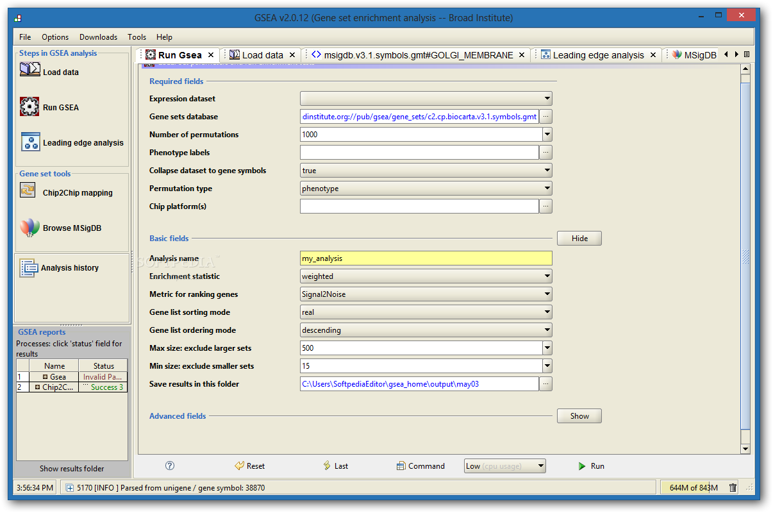773x513 pixels.
Task: Open the Low cpu usage dropdown
Action: 505,466
